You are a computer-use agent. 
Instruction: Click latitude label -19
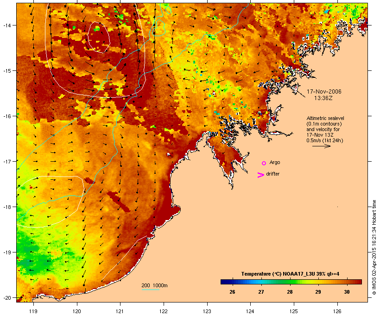(7, 252)
